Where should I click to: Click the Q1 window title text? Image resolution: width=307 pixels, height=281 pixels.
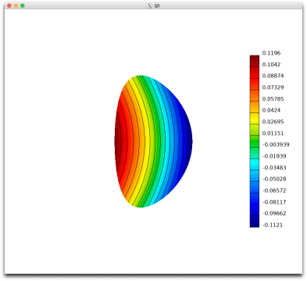tap(157, 5)
